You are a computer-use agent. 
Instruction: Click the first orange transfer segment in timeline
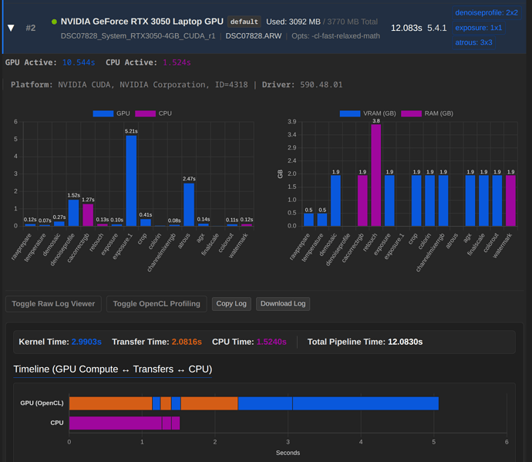(x=110, y=403)
